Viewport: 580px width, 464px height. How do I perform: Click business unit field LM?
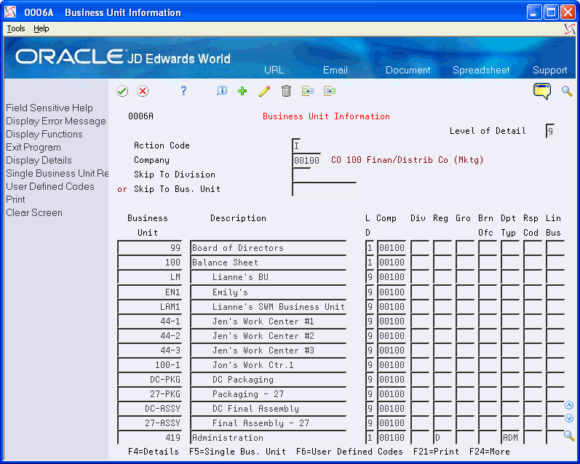coord(150,277)
